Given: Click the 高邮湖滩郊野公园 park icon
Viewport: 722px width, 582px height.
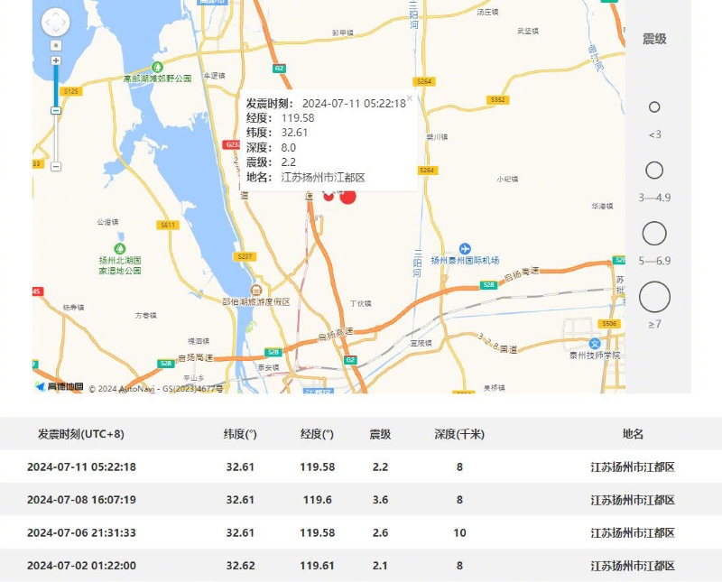Looking at the screenshot, I should tap(158, 67).
